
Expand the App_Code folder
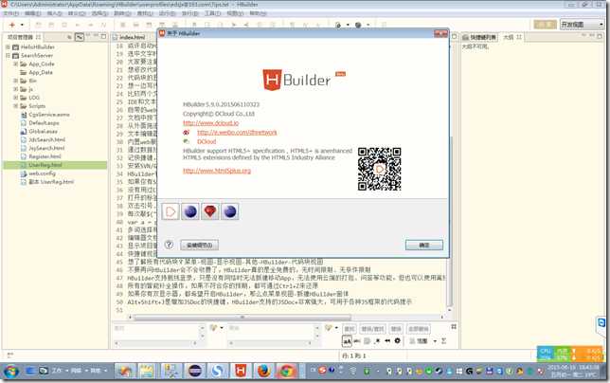coord(16,64)
